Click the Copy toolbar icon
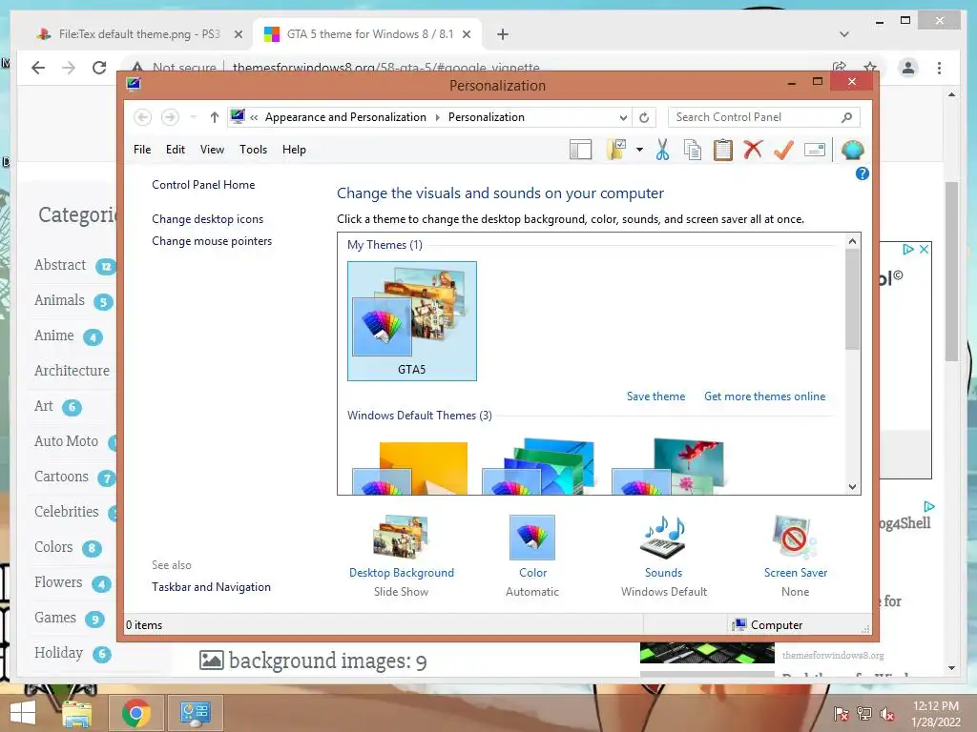The width and height of the screenshot is (977, 732). coord(693,150)
